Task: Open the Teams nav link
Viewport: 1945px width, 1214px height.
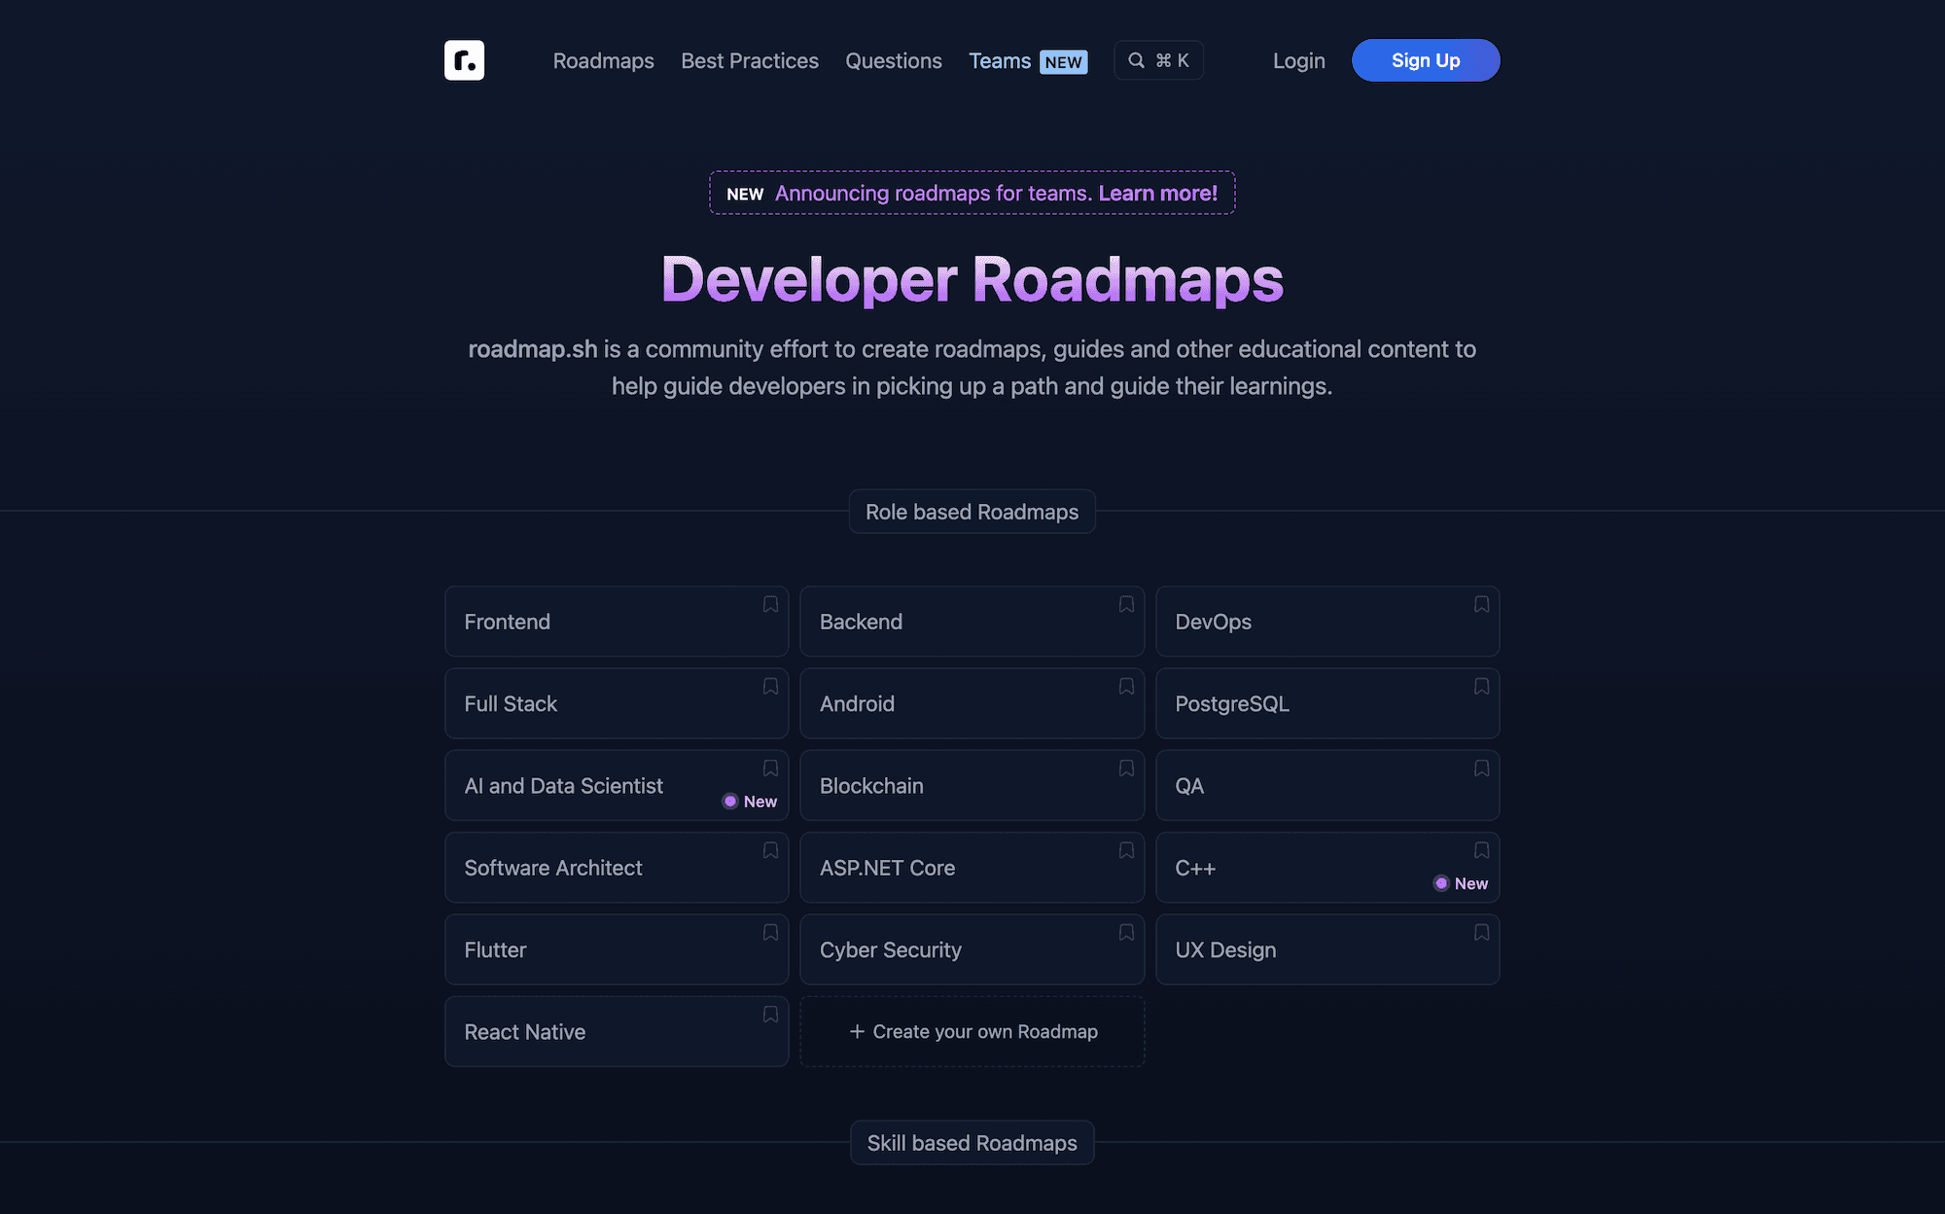Action: [x=1028, y=60]
